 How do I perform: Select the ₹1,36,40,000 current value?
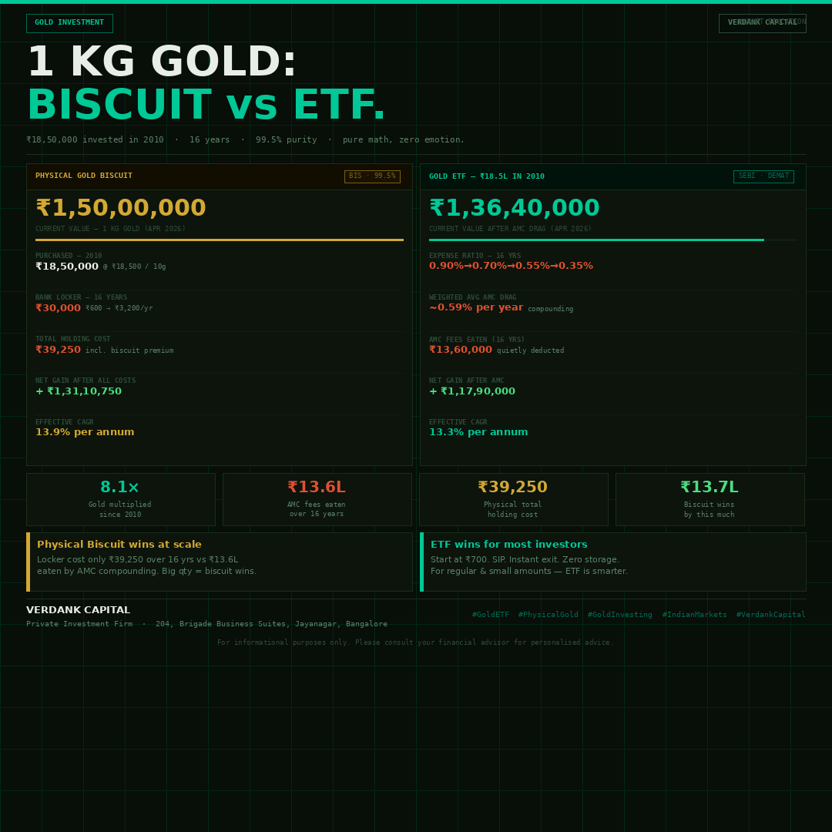514,208
